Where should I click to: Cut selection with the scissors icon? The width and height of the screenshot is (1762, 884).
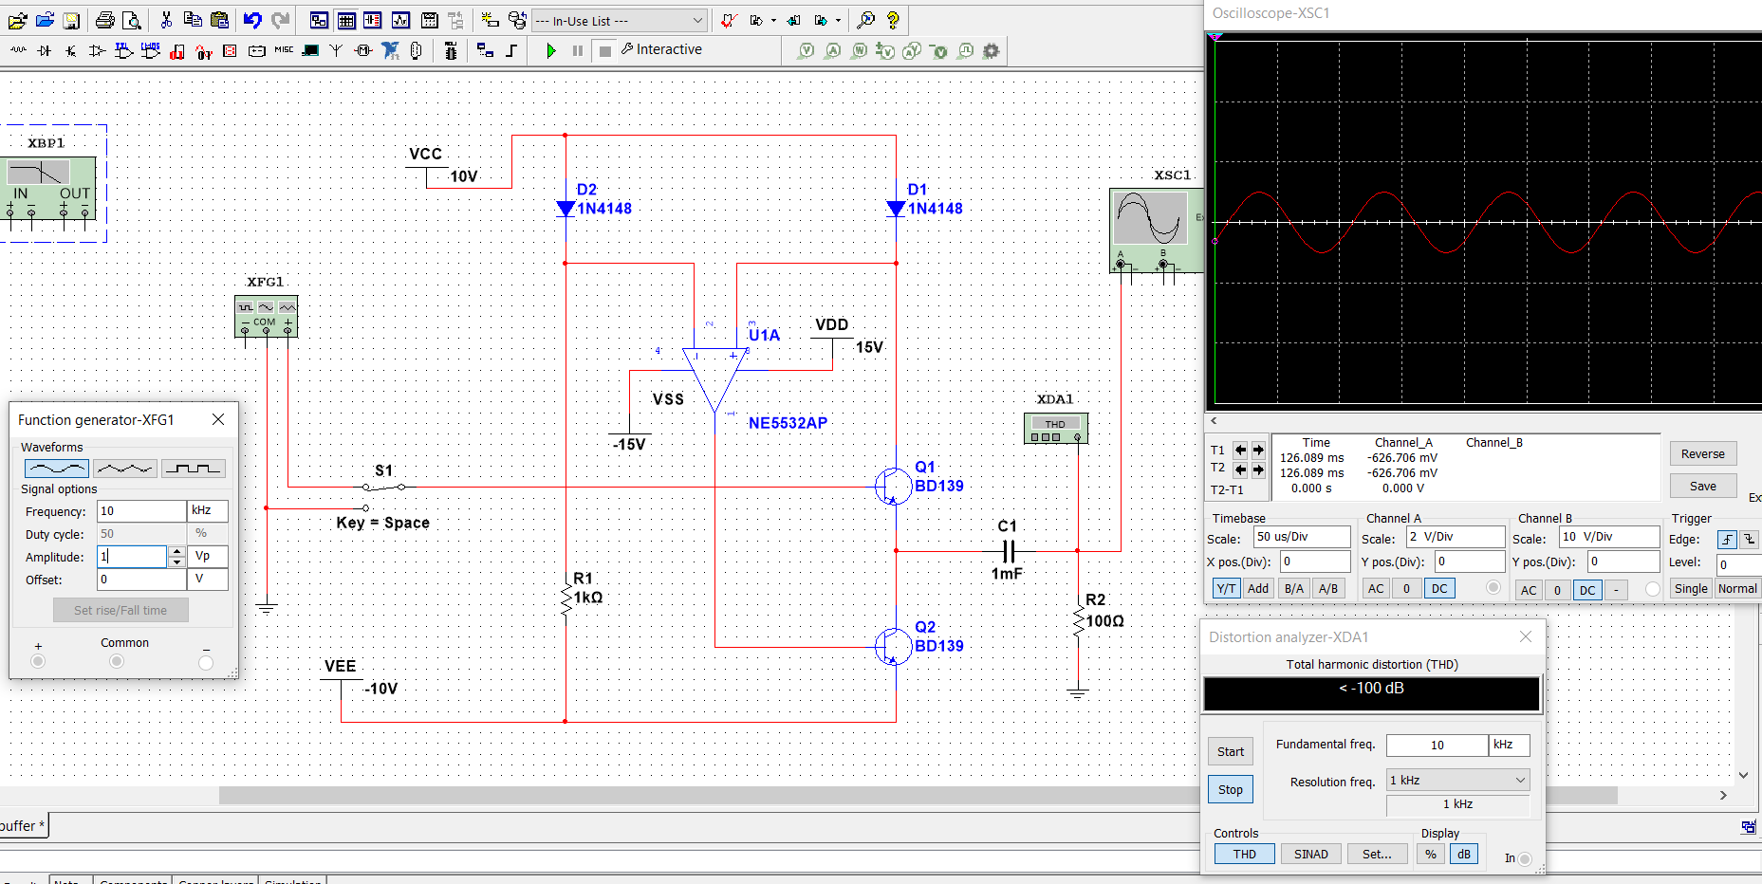point(166,20)
